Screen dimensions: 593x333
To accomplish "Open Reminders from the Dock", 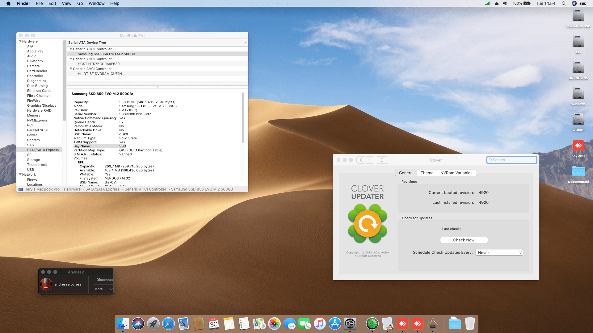I will [244, 324].
